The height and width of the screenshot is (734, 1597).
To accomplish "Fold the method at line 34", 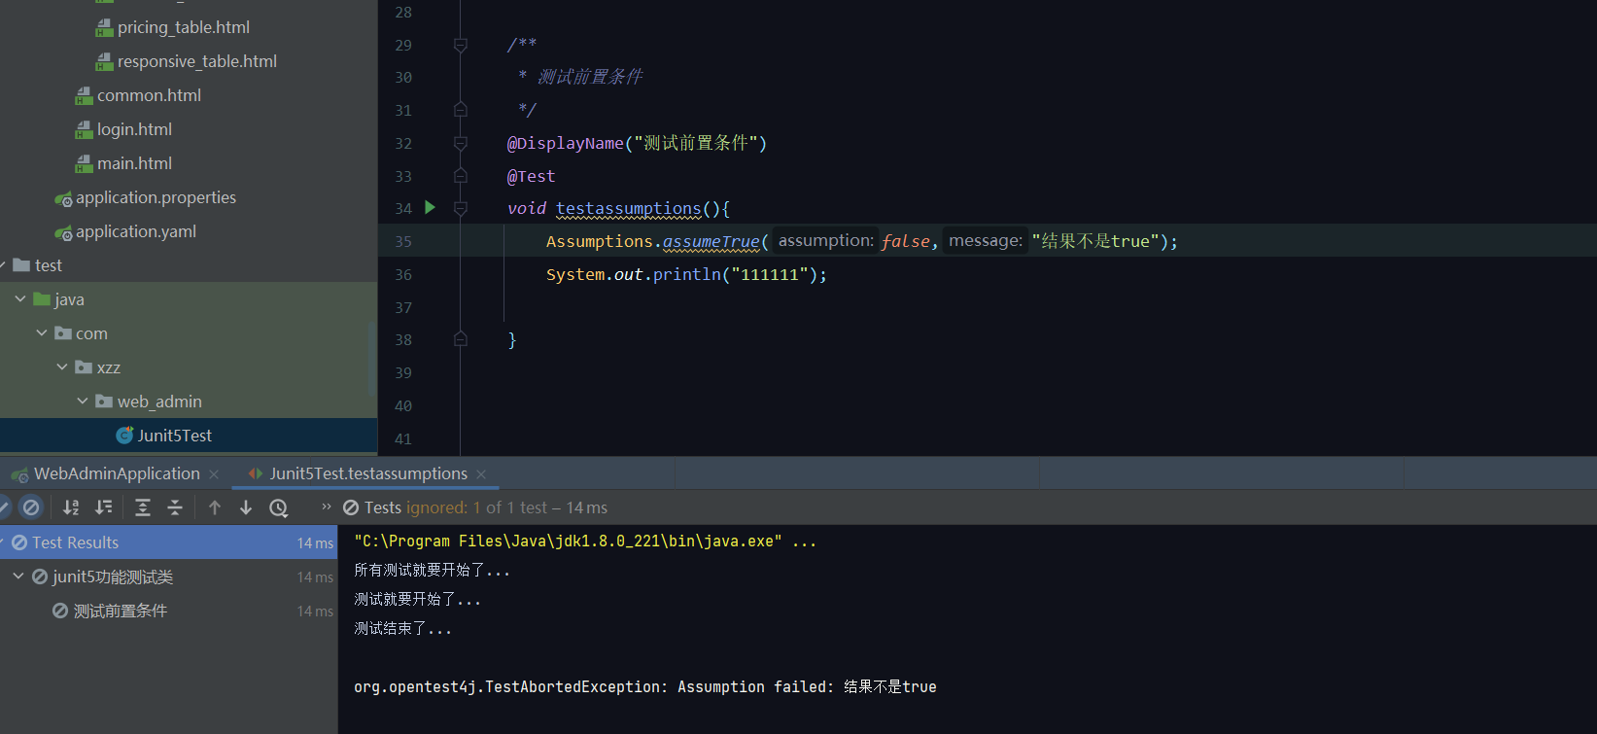I will [x=461, y=208].
